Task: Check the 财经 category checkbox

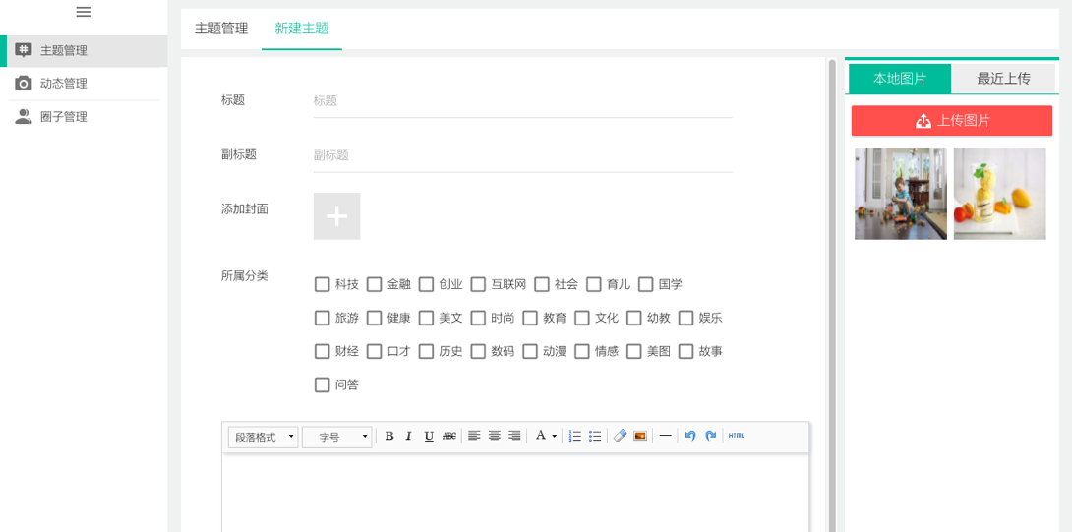Action: (x=322, y=351)
